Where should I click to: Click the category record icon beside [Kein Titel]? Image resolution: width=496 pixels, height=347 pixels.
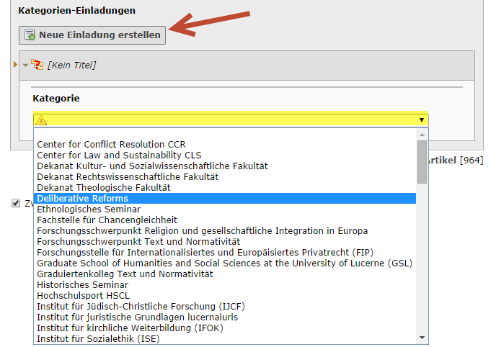[37, 65]
